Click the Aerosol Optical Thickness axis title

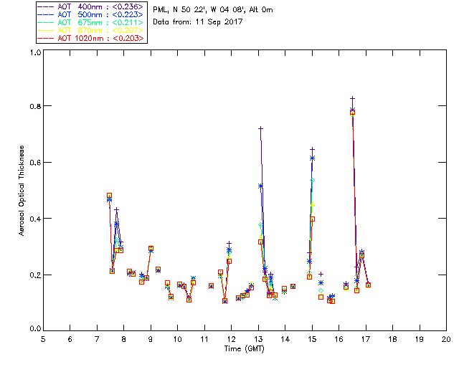pyautogui.click(x=23, y=191)
